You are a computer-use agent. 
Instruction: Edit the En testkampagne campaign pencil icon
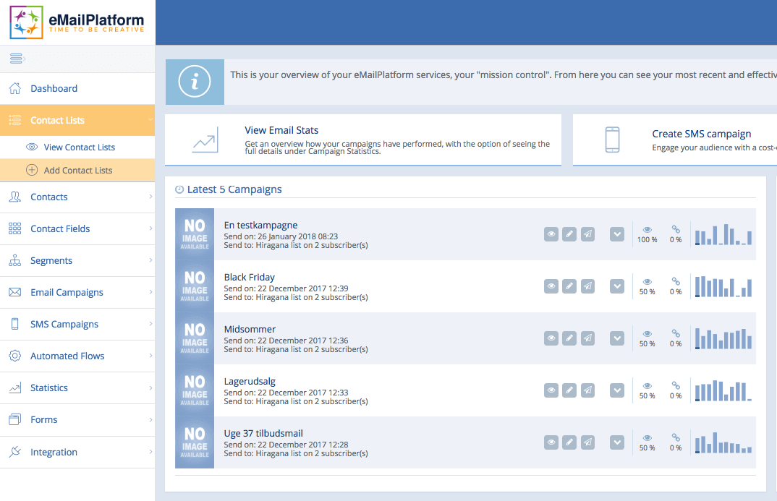569,234
